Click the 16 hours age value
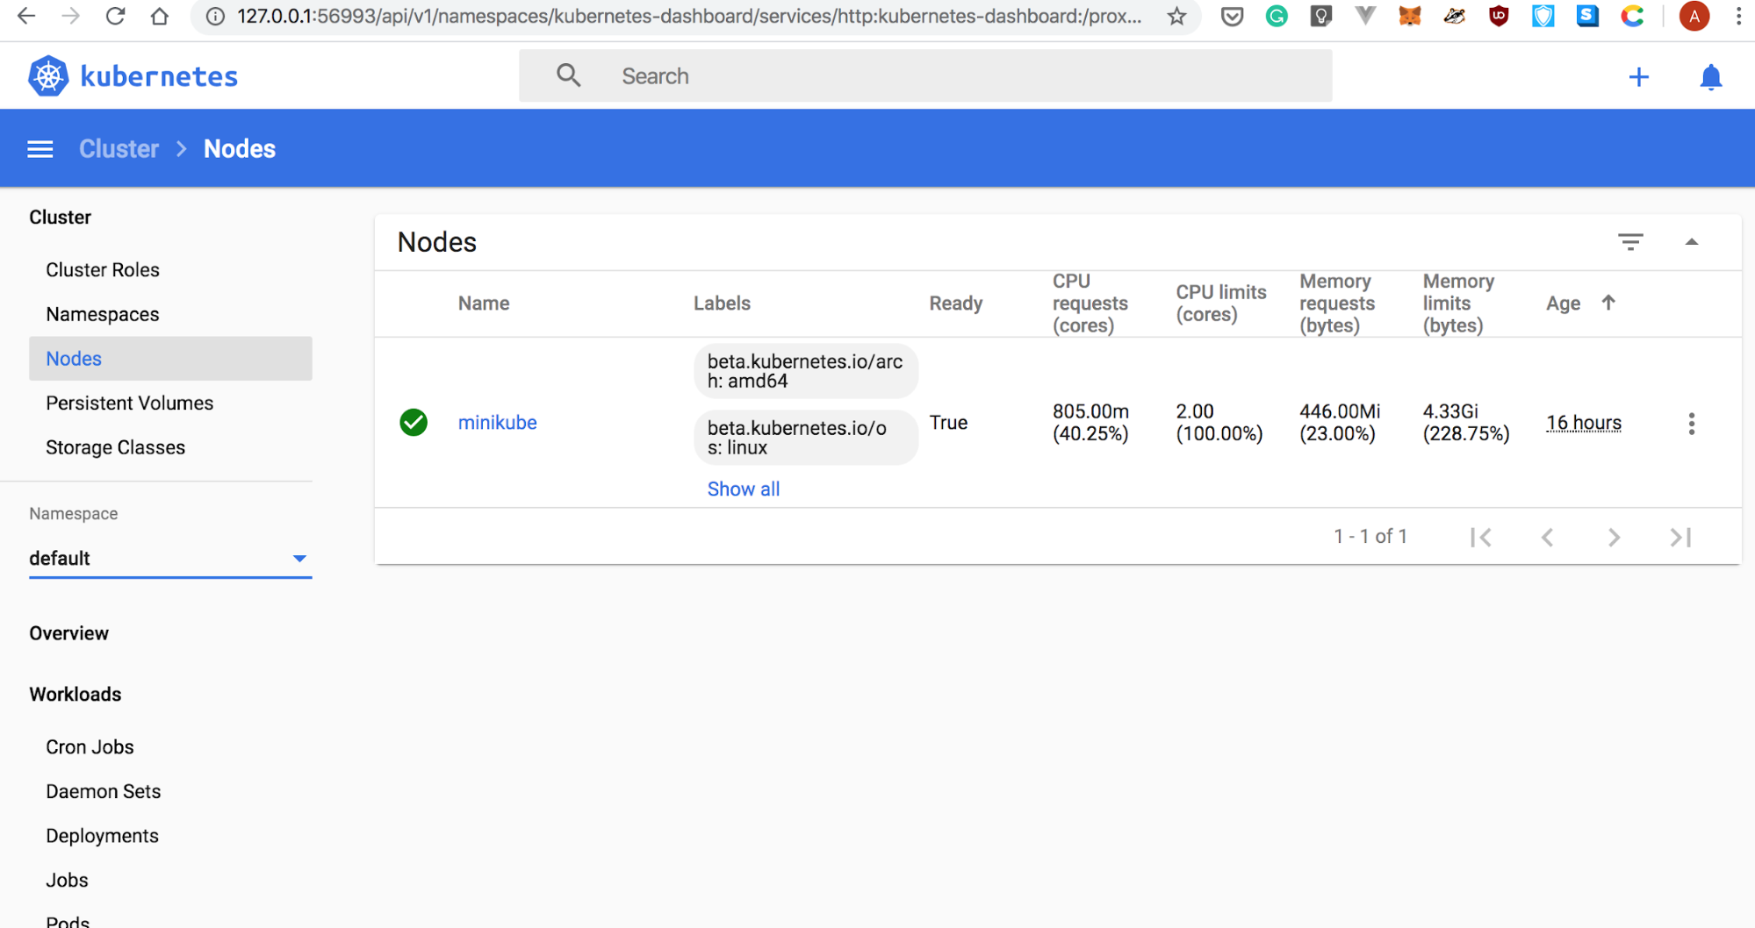Image resolution: width=1755 pixels, height=928 pixels. 1584,423
